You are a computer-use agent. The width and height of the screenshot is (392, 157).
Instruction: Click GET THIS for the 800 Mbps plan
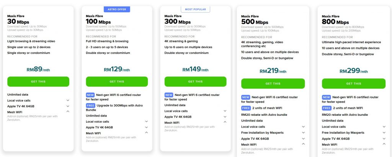pos(353,84)
